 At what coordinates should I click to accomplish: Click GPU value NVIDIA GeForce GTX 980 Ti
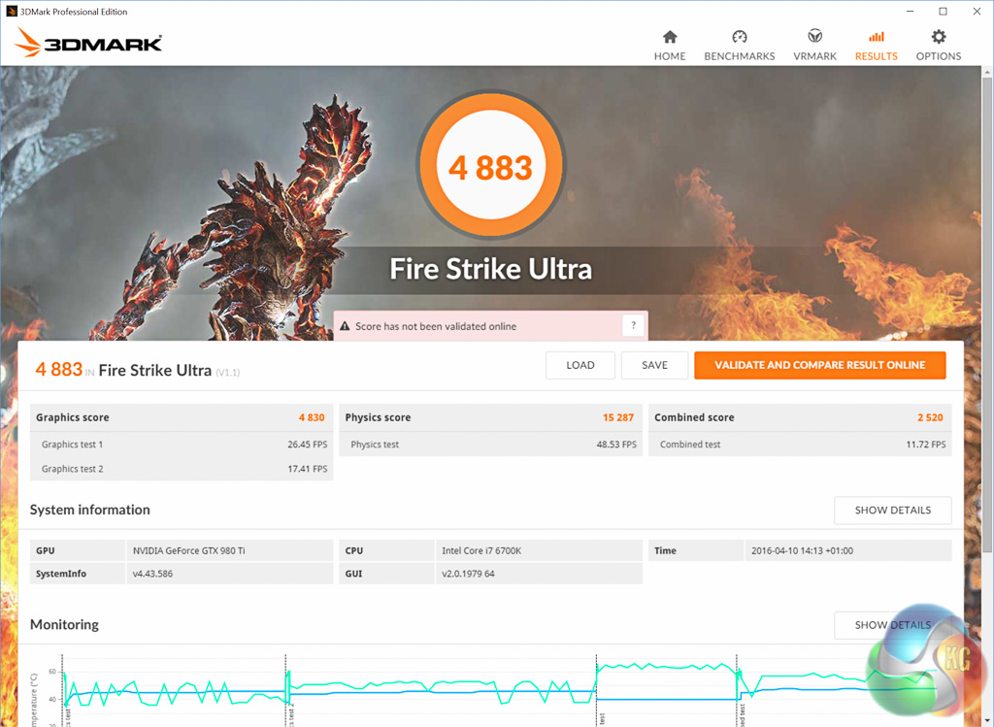click(189, 550)
